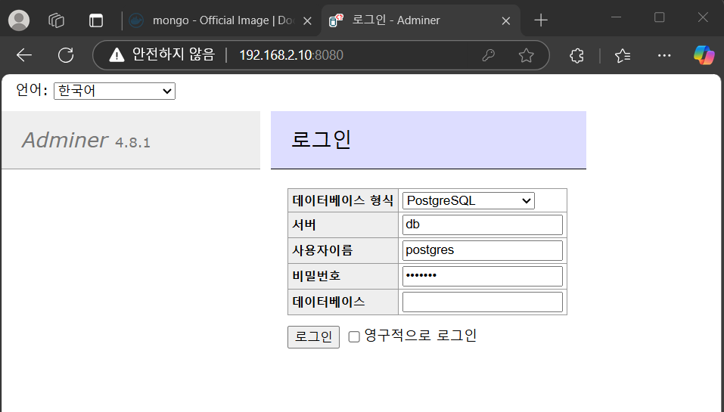This screenshot has width=724, height=412.
Task: Show the 안전하지 않음 security warning
Action: (x=162, y=55)
